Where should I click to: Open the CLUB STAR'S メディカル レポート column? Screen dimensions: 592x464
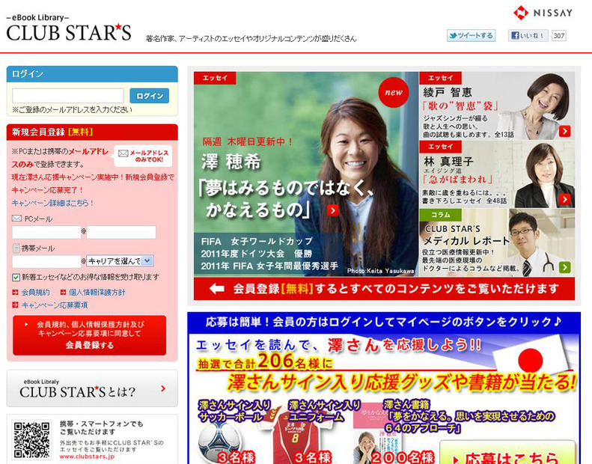click(497, 242)
